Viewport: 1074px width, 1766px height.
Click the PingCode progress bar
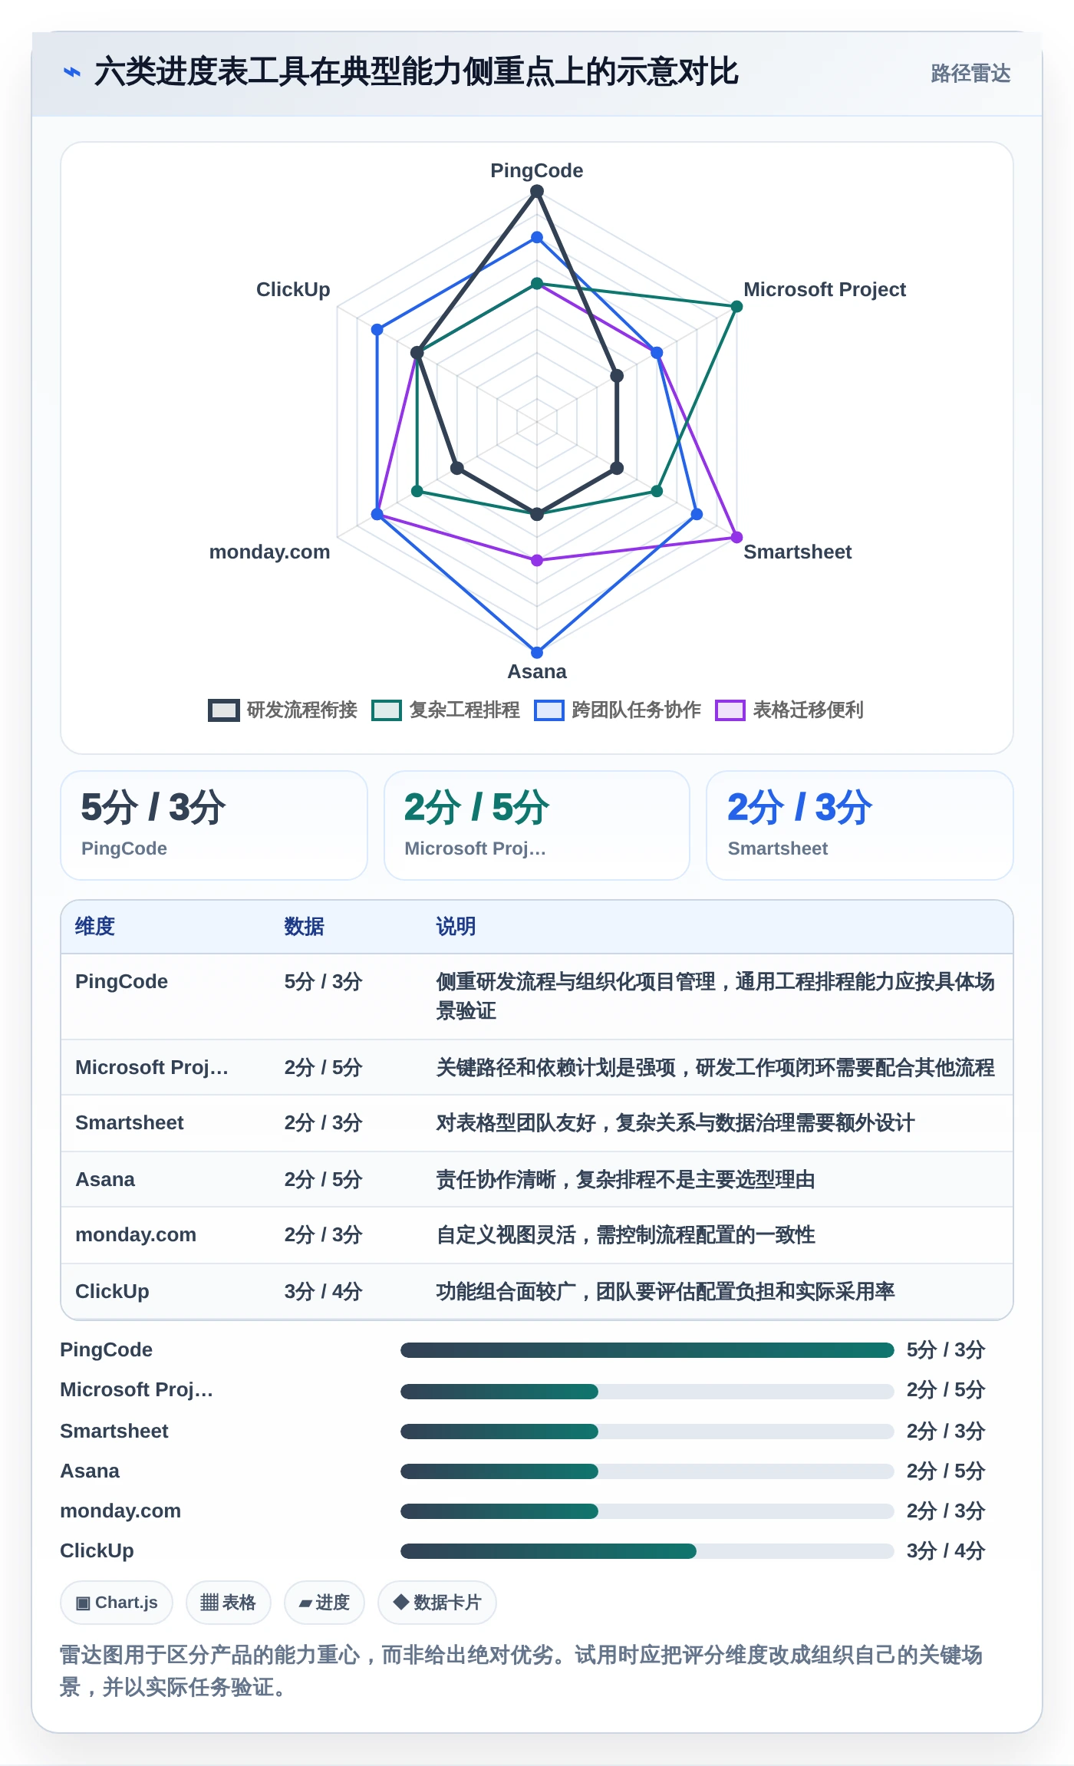coord(647,1350)
